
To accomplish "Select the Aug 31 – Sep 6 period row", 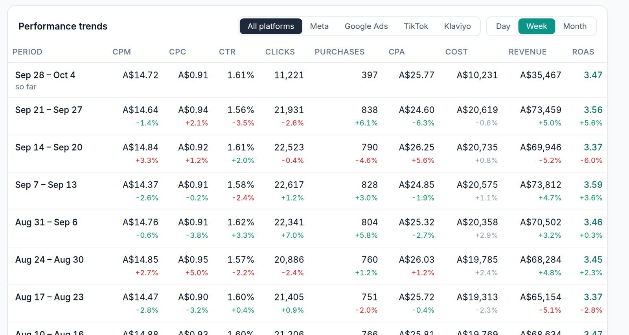I will 307,229.
